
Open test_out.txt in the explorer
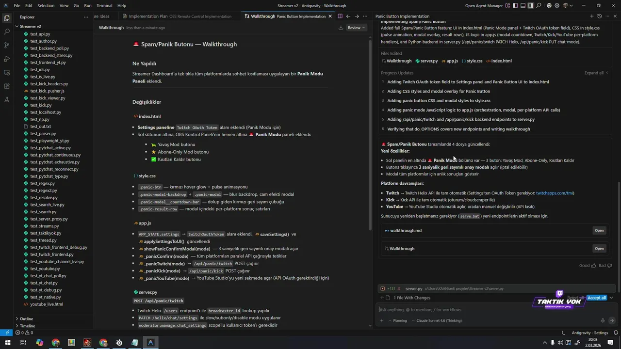[40, 126]
